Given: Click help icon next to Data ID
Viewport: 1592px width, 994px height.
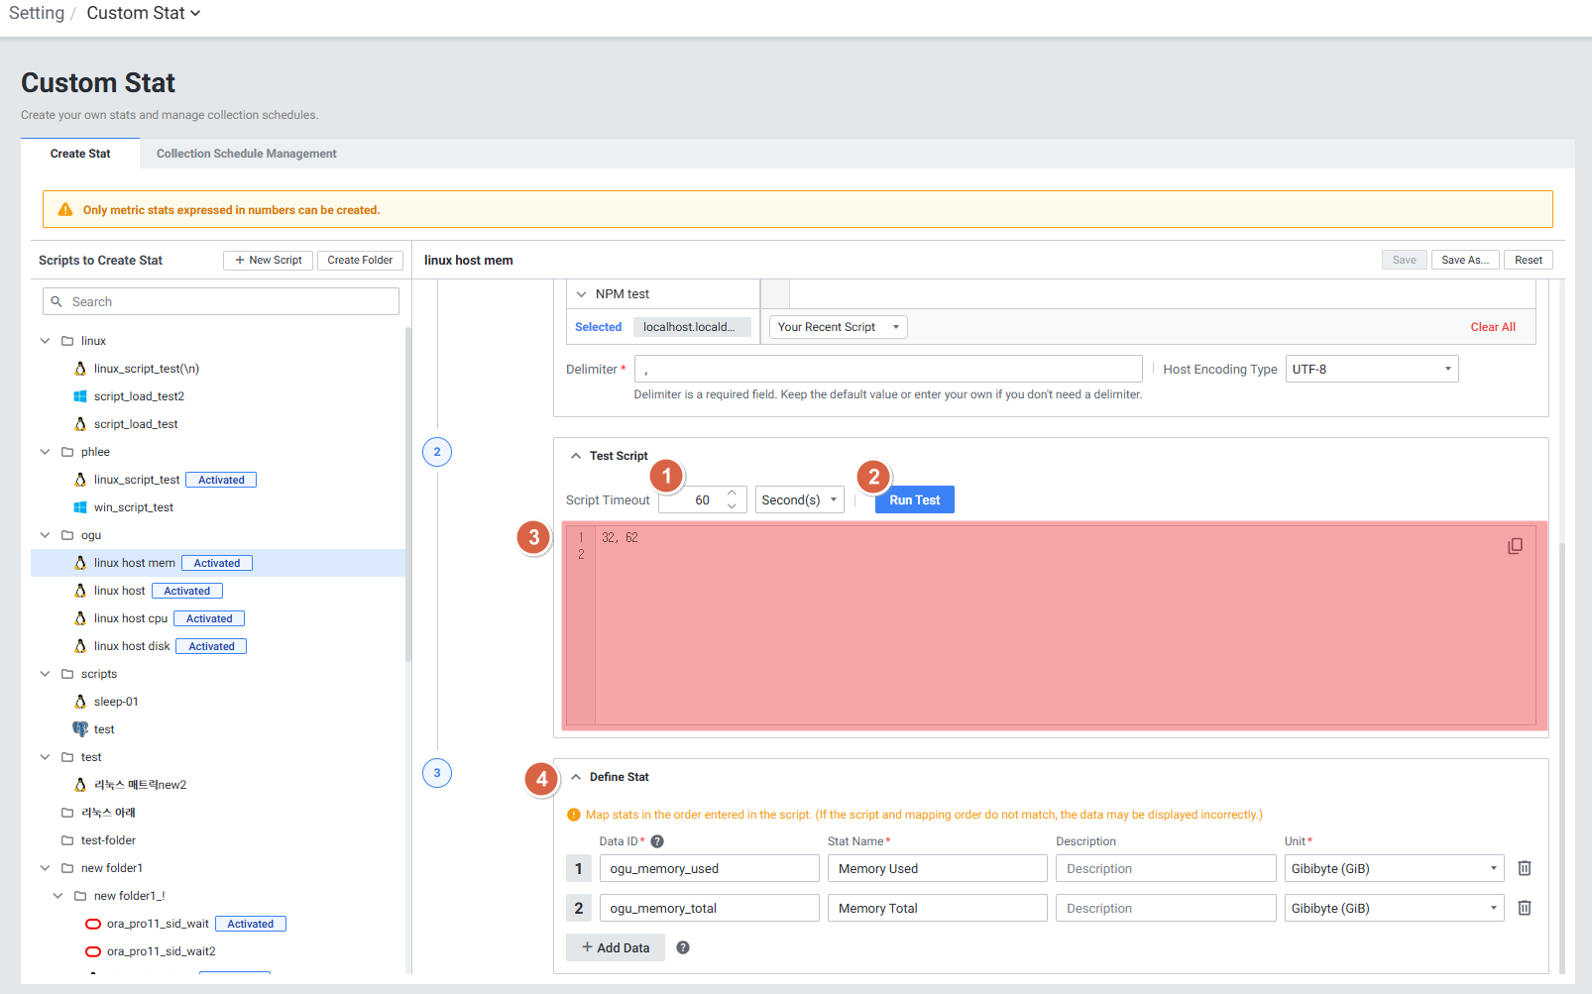Looking at the screenshot, I should [657, 841].
